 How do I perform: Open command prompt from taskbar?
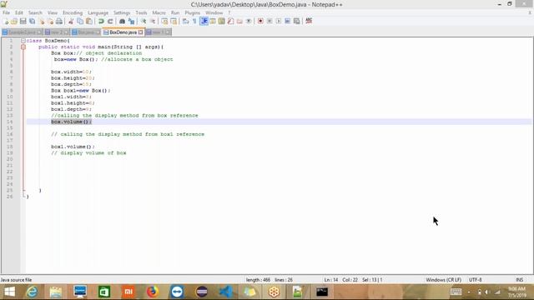(321, 292)
